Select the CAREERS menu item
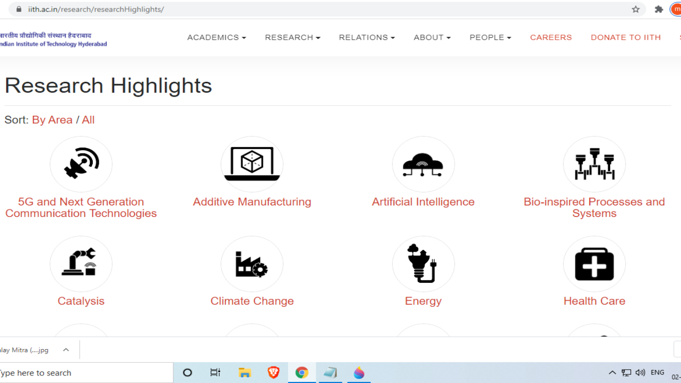The image size is (681, 383). [x=551, y=37]
